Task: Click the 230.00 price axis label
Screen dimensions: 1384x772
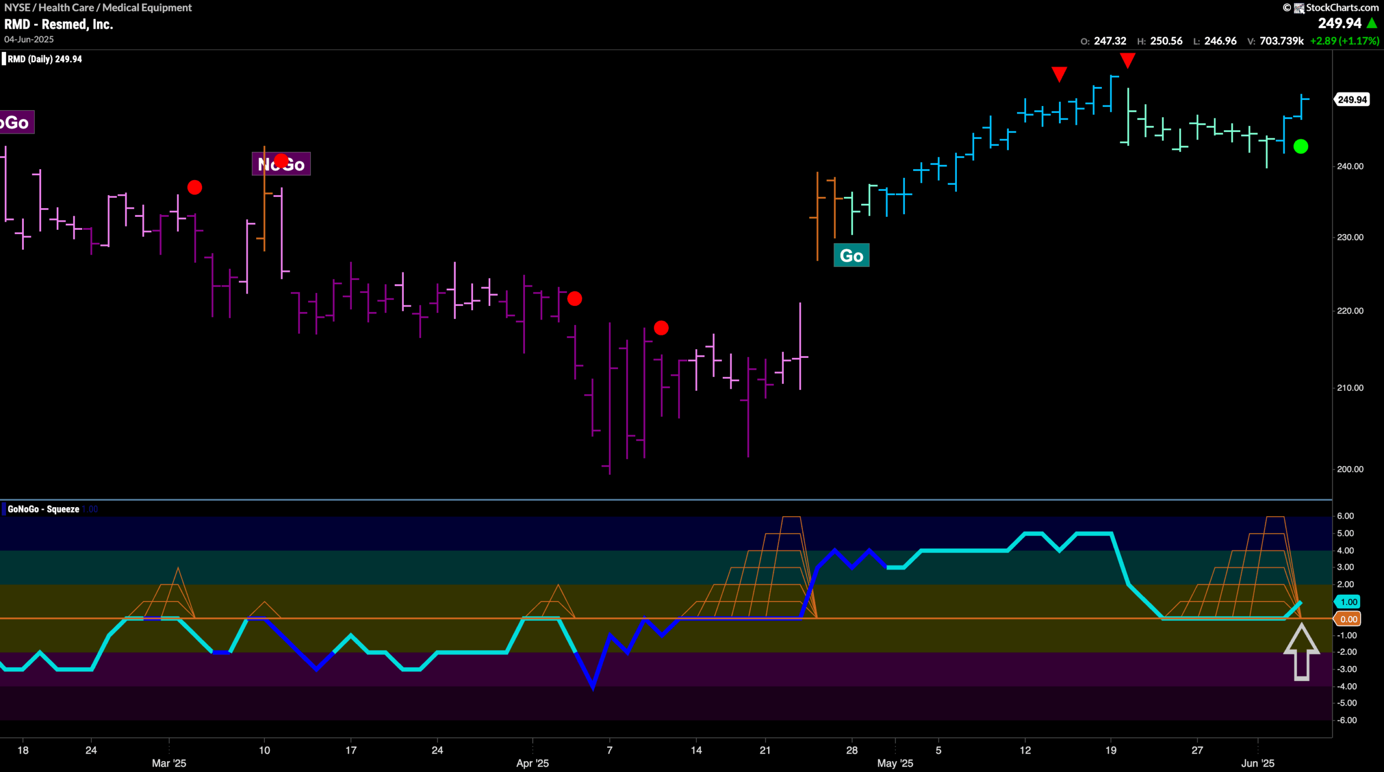Action: (x=1350, y=237)
